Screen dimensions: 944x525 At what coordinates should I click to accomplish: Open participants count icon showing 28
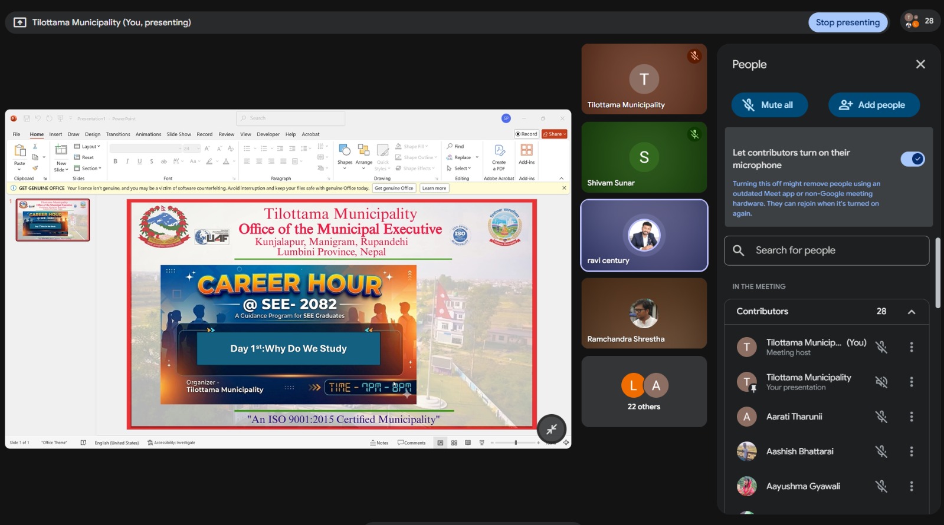(x=919, y=21)
